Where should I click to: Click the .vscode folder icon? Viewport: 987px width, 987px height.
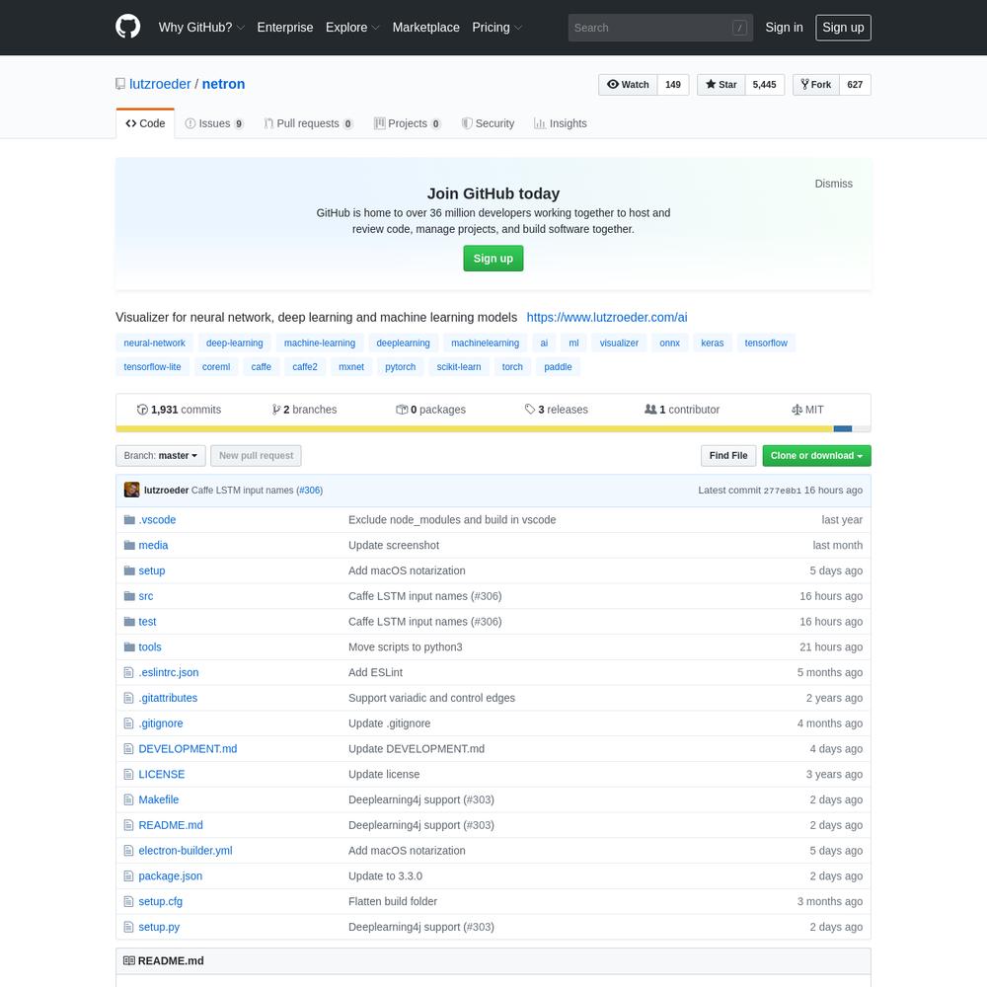click(x=129, y=520)
